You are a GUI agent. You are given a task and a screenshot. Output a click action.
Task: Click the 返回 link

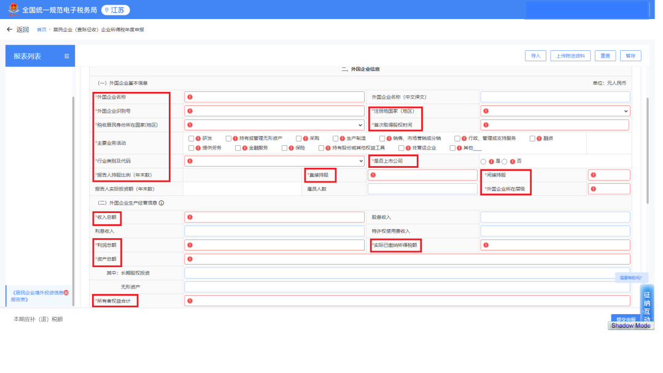[x=23, y=29]
